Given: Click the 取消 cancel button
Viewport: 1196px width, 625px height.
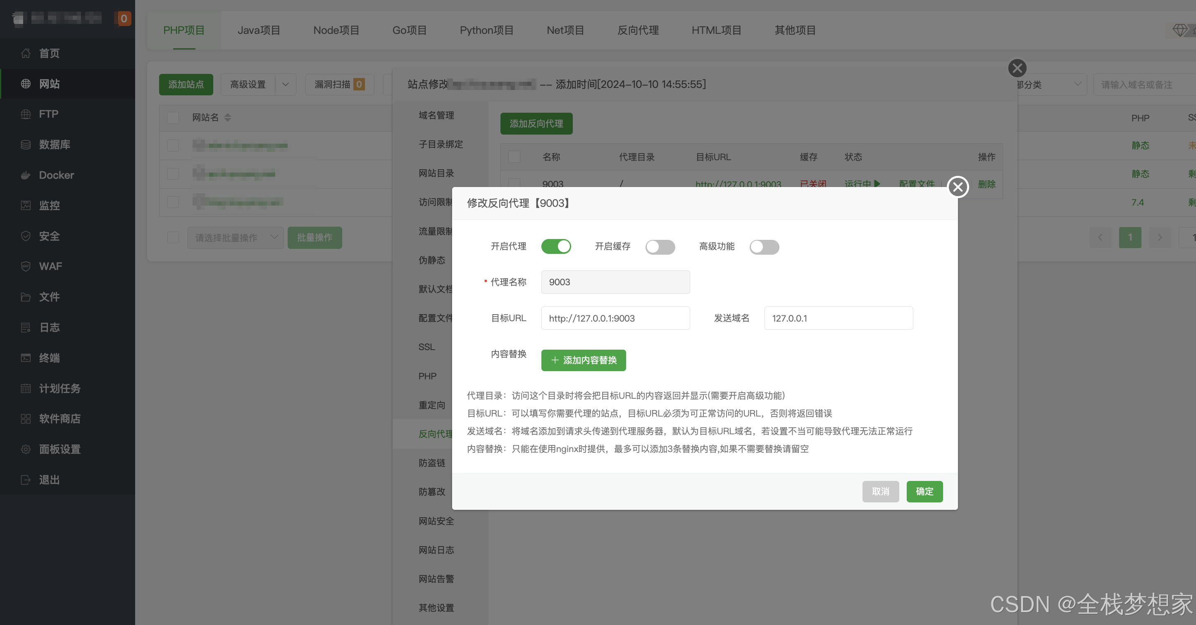Looking at the screenshot, I should 880,492.
